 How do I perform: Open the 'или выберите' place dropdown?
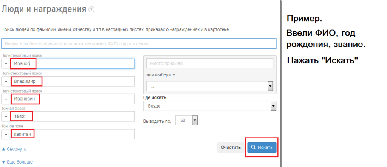(210, 86)
